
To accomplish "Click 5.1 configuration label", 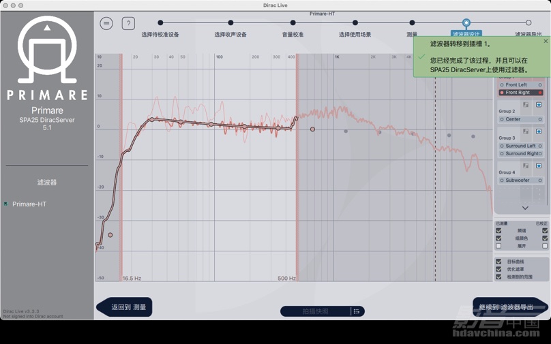I will pyautogui.click(x=47, y=128).
